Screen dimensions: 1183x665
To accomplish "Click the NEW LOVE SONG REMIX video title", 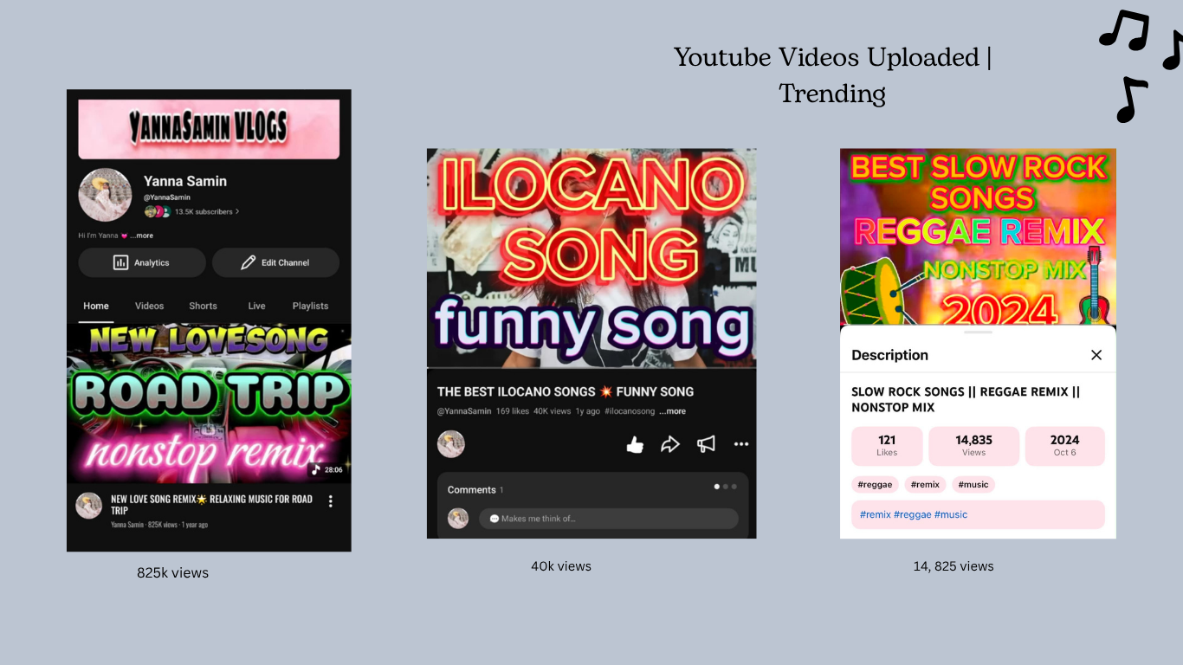I will click(211, 505).
